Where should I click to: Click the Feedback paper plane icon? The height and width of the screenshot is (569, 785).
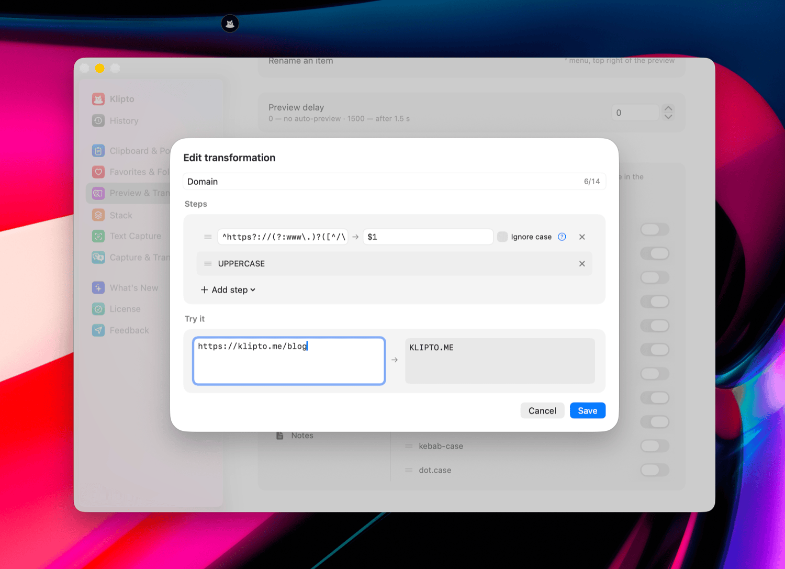[x=98, y=330]
